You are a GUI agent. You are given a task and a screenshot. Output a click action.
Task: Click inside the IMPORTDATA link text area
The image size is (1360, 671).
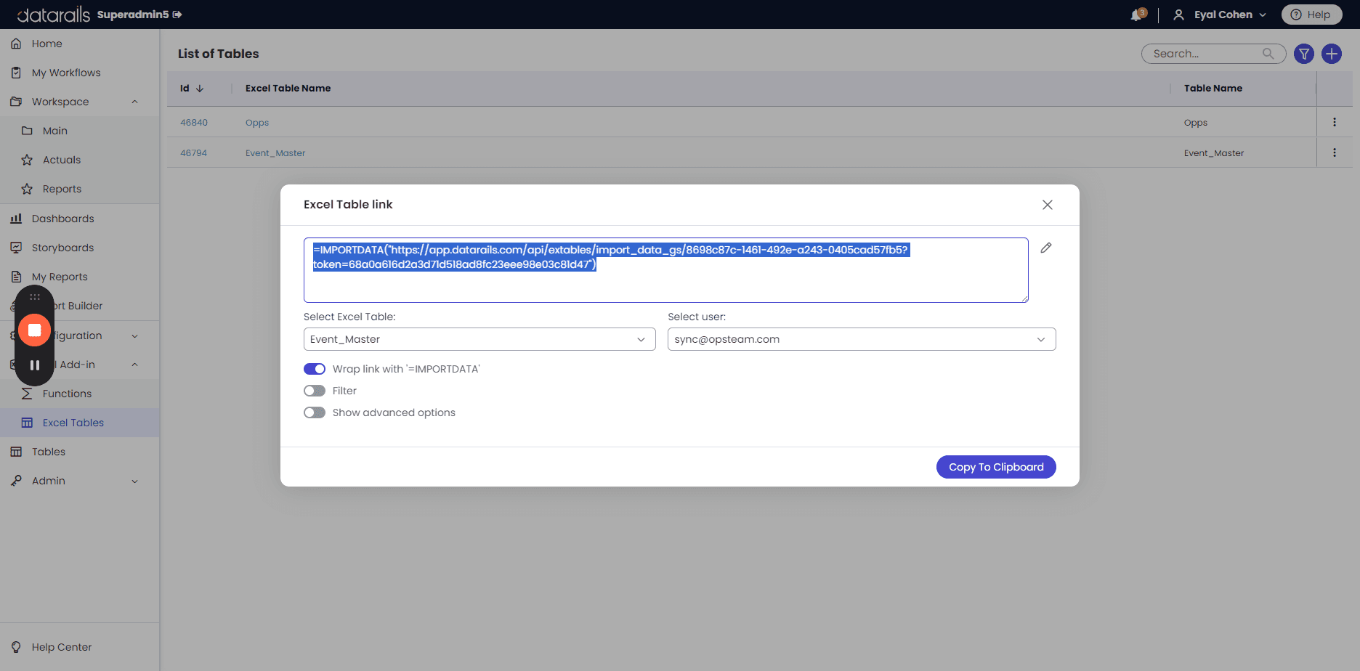665,270
